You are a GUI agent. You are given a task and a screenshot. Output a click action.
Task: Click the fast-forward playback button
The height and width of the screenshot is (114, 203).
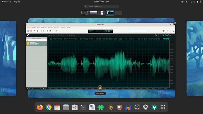(44, 31)
